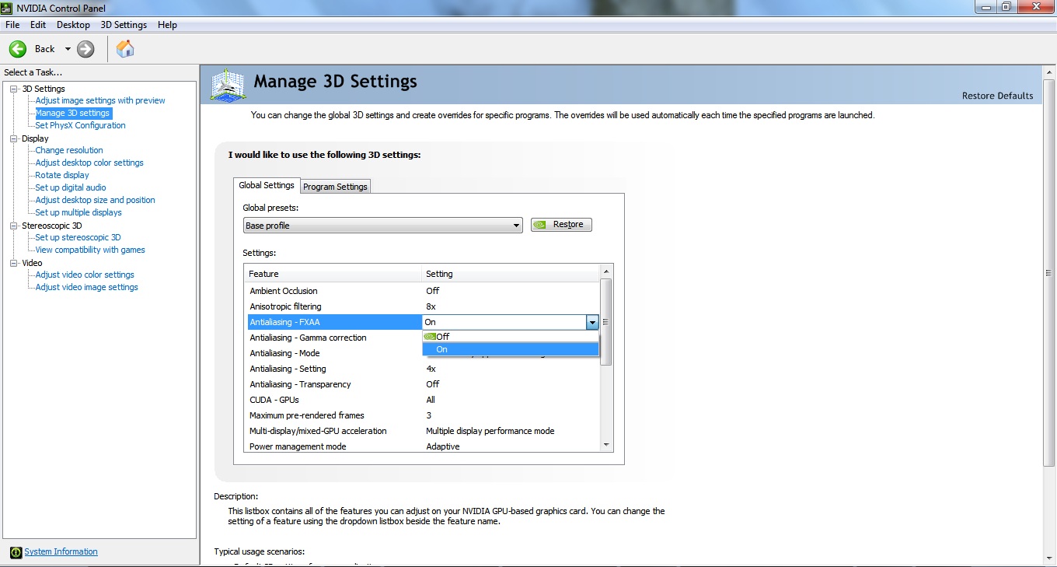The width and height of the screenshot is (1057, 567).
Task: Switch to the Program Settings tab
Action: pos(335,187)
